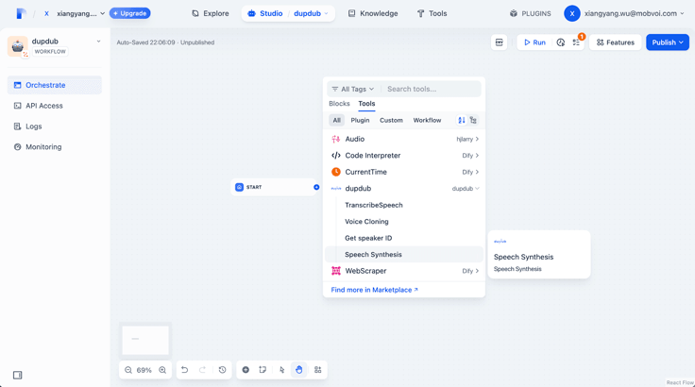The width and height of the screenshot is (695, 387).
Task: Add a note from the bottom toolbar
Action: click(x=263, y=370)
